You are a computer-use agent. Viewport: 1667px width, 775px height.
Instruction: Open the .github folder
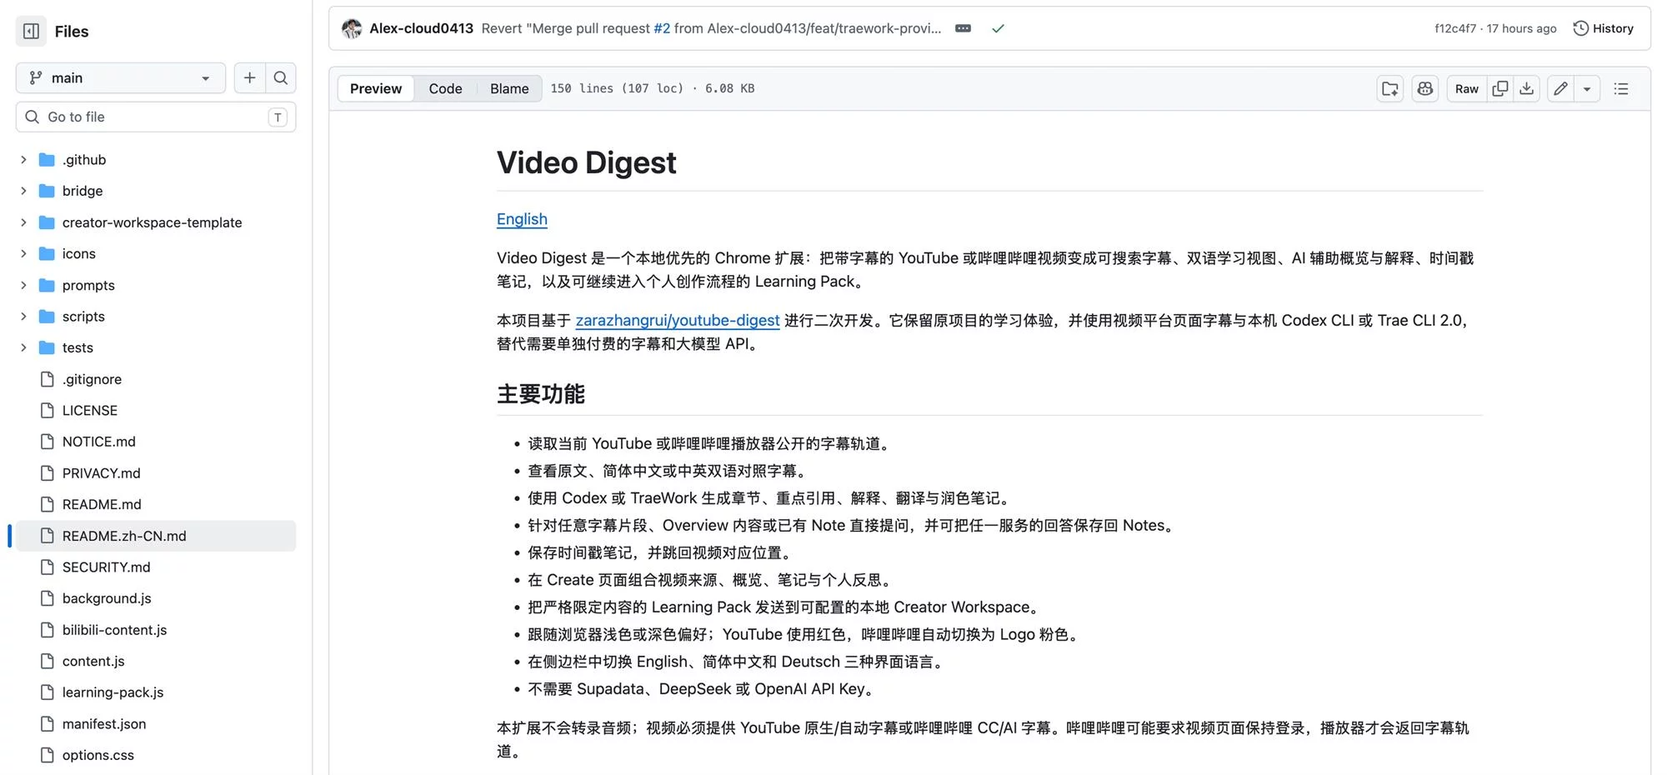pos(84,159)
